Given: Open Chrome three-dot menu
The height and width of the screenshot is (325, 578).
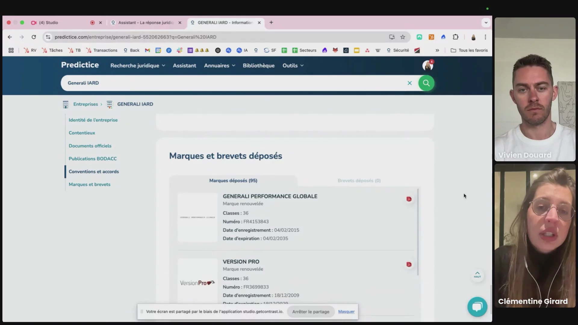Looking at the screenshot, I should [485, 37].
